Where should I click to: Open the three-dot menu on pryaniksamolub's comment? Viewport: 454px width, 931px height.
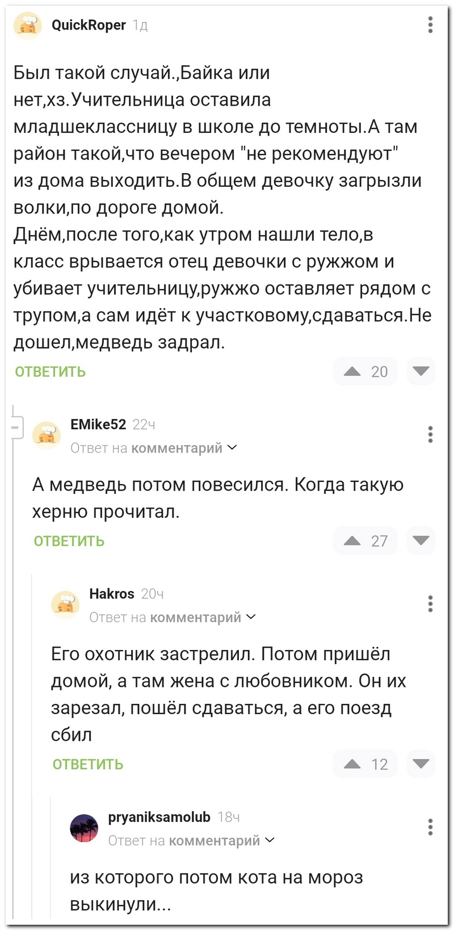[x=431, y=827]
